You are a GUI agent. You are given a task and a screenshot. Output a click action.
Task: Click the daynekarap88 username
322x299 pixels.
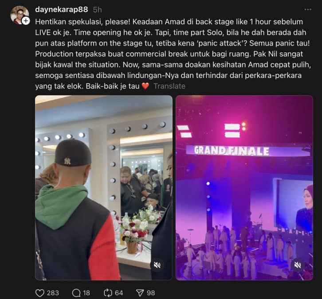(x=61, y=9)
